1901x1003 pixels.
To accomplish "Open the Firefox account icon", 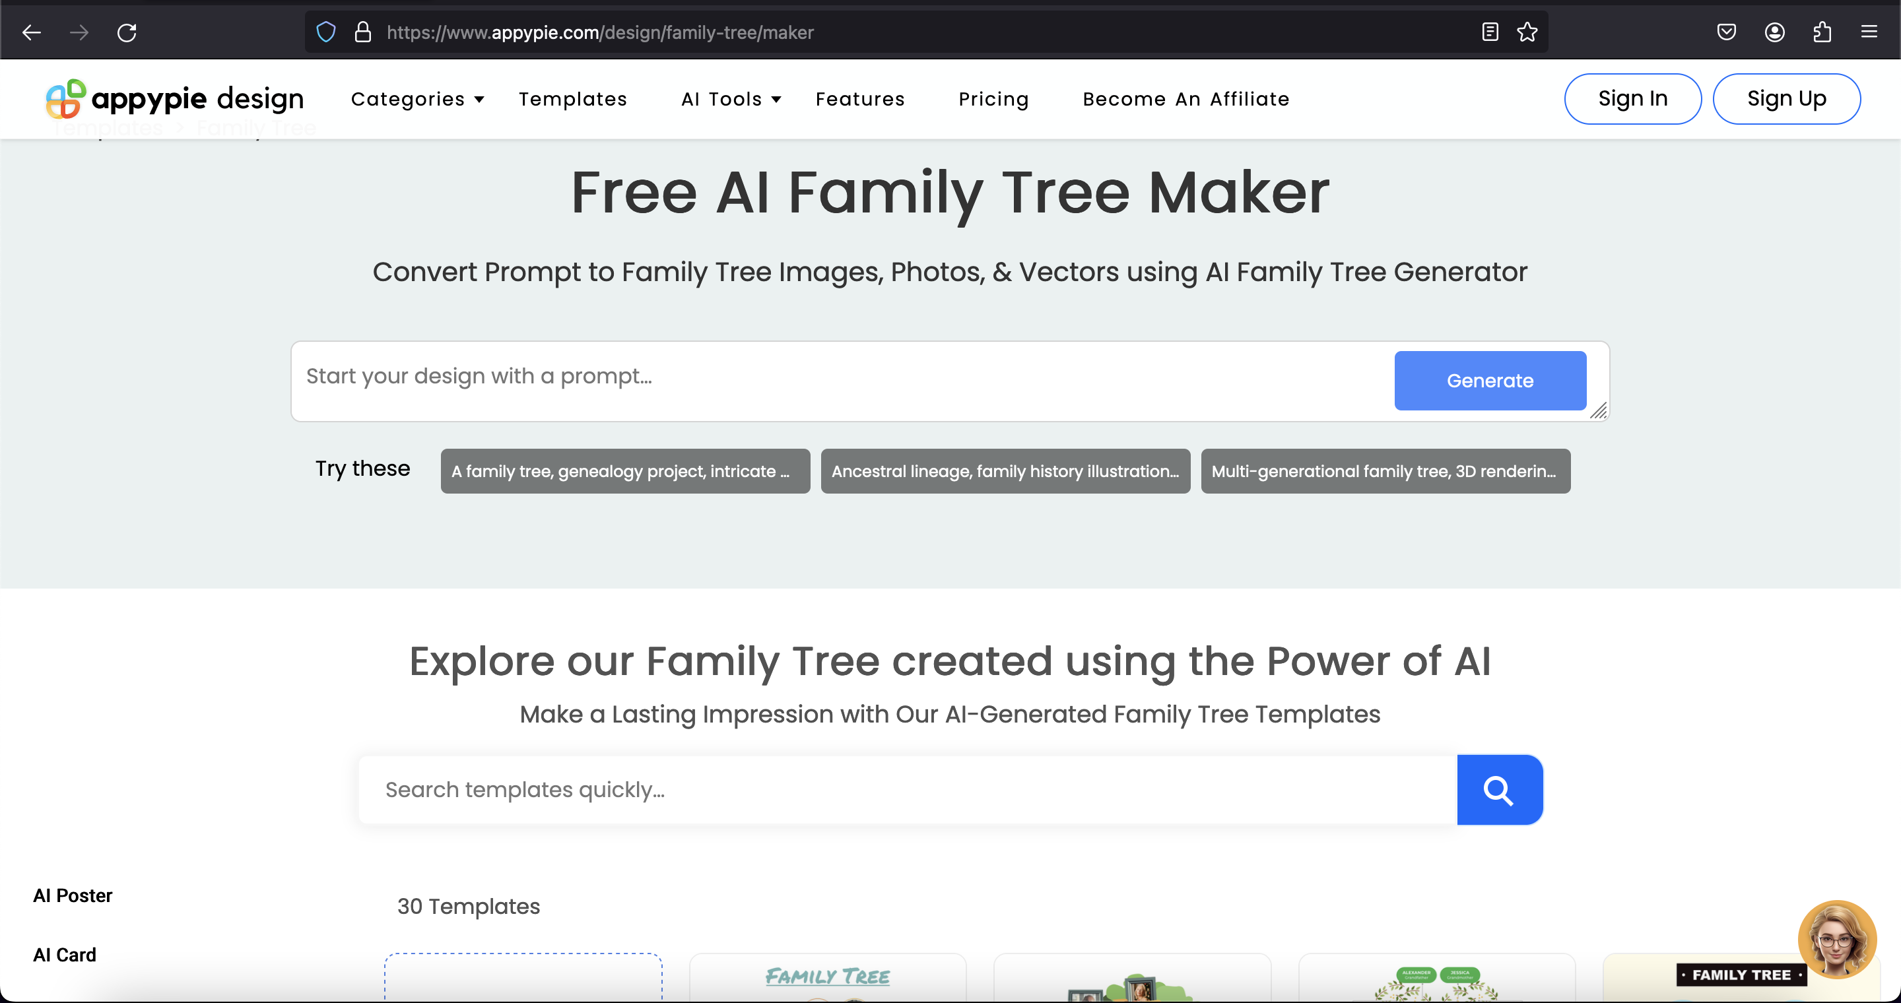I will 1774,32.
